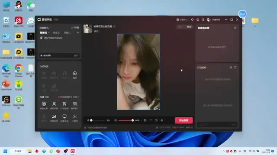The height and width of the screenshot is (155, 277).
Task: Click the streamer profile picture above preview
Action: tap(88, 29)
